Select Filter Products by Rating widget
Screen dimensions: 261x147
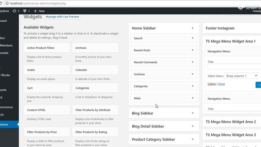pos(95,132)
